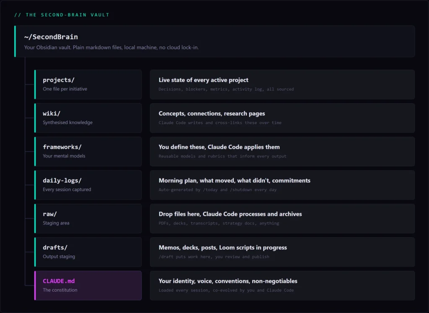Screen dimensions: 429x313
Task: Select the 'Drop files here' description panel
Action: 282,219
